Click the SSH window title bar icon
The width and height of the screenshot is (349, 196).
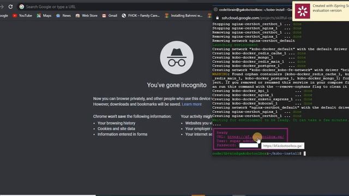coord(215,10)
